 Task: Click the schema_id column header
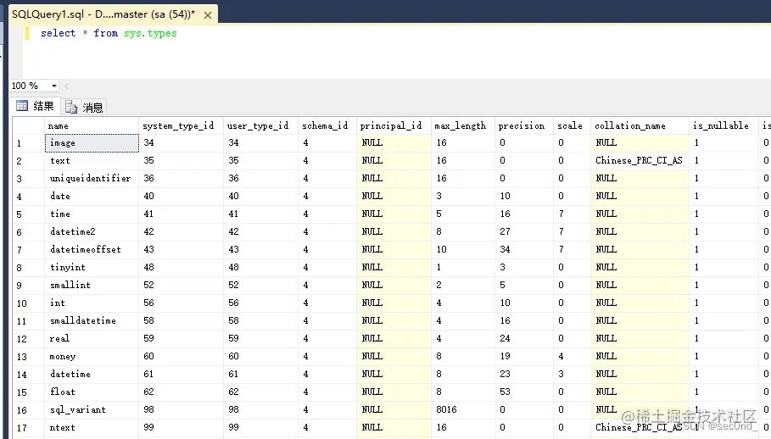pos(327,125)
